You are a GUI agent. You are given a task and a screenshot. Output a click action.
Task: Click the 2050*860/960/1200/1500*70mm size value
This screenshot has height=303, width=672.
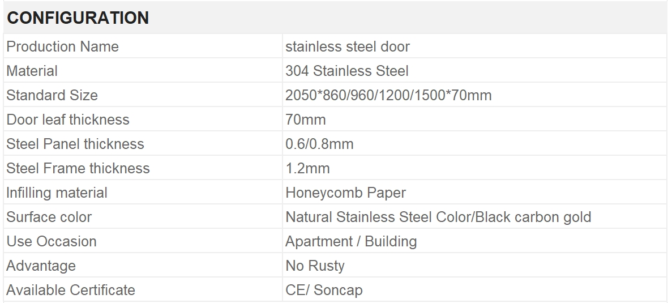coord(388,95)
